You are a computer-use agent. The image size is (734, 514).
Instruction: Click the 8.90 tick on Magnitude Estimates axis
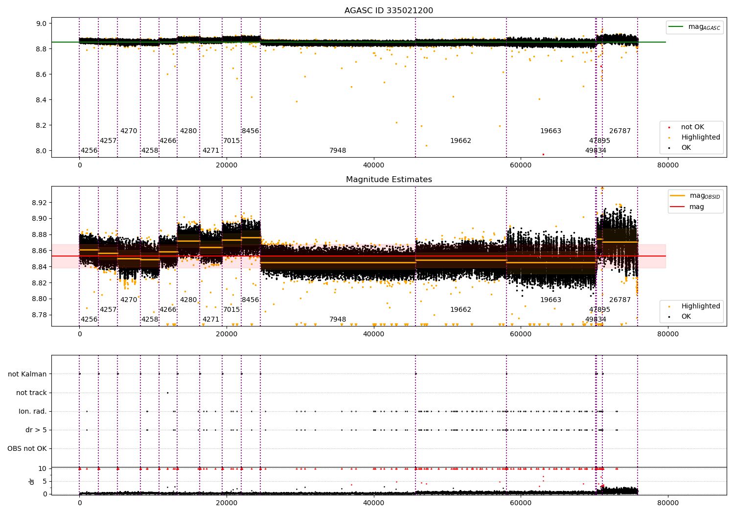[x=40, y=219]
